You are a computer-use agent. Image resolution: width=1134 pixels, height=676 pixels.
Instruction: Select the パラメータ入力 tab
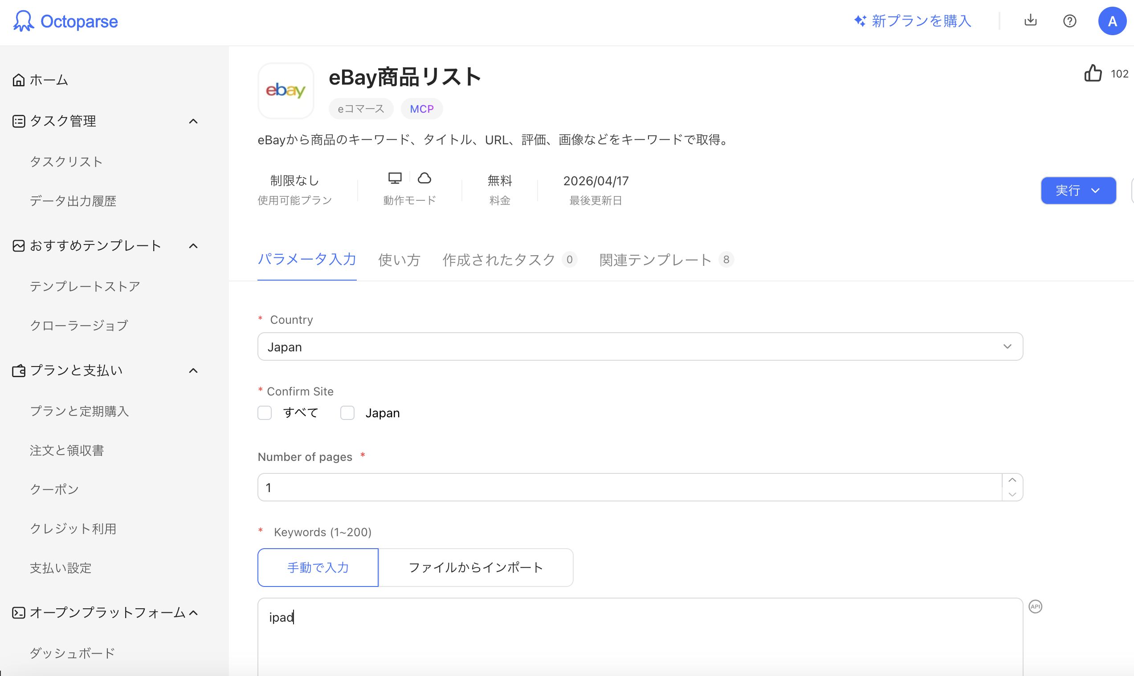click(306, 260)
